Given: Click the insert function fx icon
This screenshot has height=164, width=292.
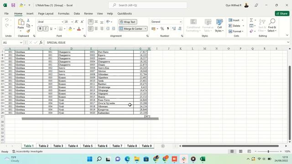Looking at the screenshot, I should click(41, 42).
